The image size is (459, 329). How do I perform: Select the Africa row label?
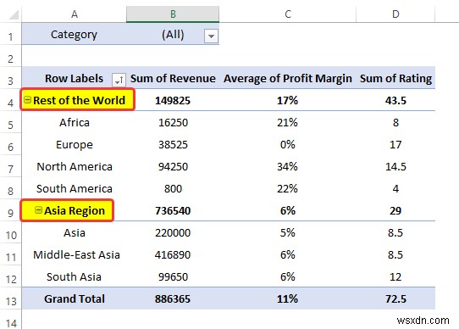tap(74, 122)
